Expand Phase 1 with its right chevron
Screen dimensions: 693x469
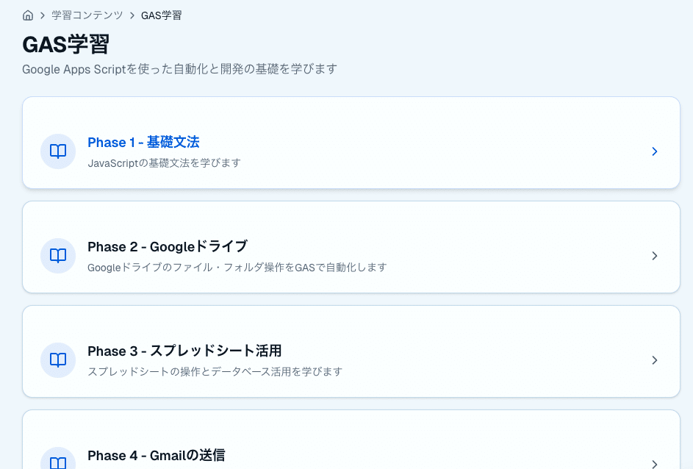(x=654, y=151)
